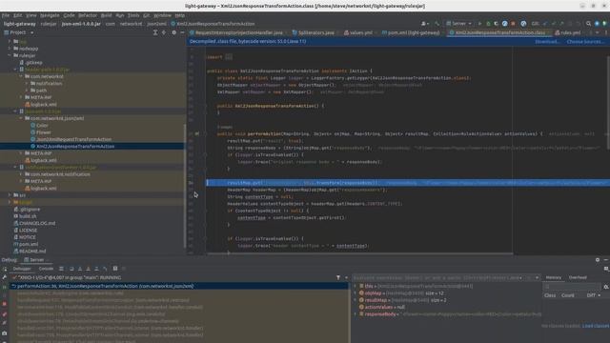Select CHANGELOG.md in project tree

[37, 224]
